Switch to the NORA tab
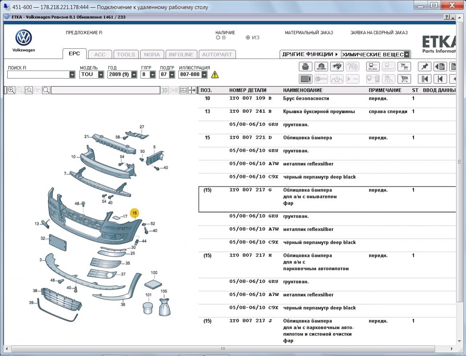Image resolution: width=466 pixels, height=356 pixels. coord(152,55)
